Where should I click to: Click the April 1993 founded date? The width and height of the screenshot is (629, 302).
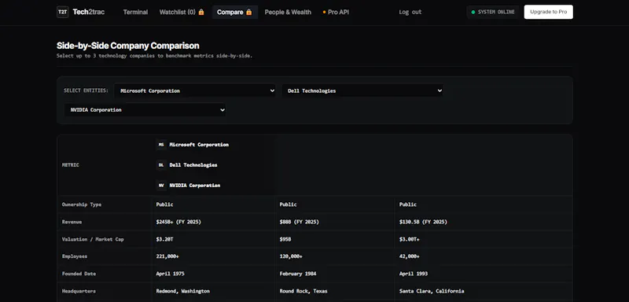pos(414,274)
